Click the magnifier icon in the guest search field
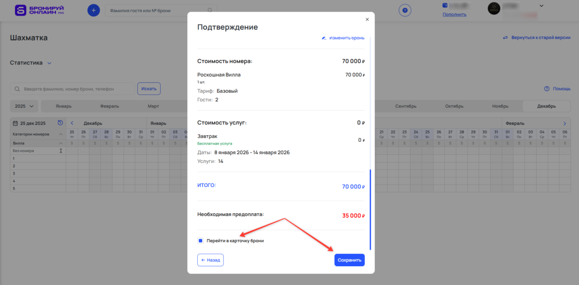Viewport: 579px width, 285px height. [209, 10]
